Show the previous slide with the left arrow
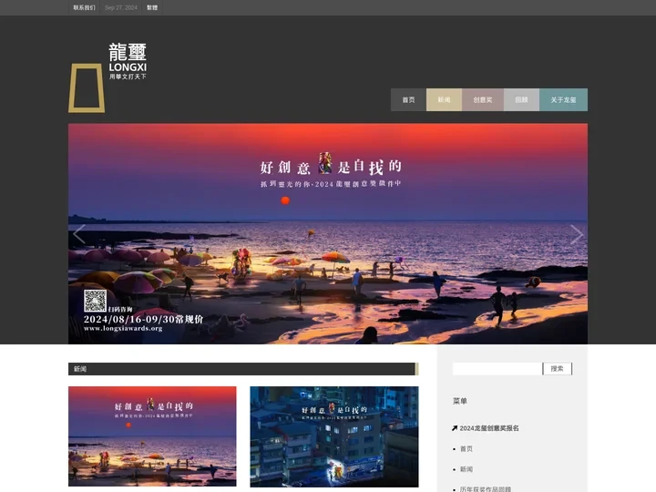The image size is (656, 492). tap(79, 234)
